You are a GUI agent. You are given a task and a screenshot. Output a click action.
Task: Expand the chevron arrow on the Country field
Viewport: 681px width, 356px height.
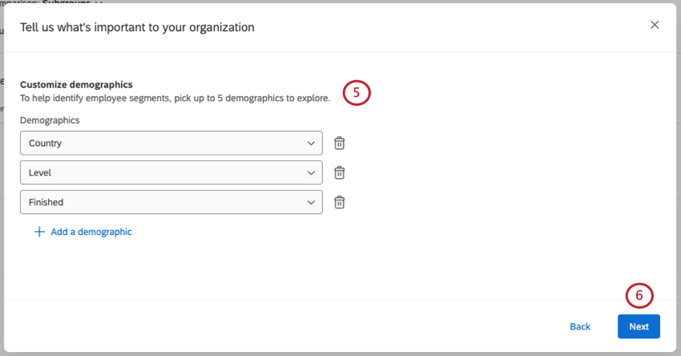click(x=311, y=143)
